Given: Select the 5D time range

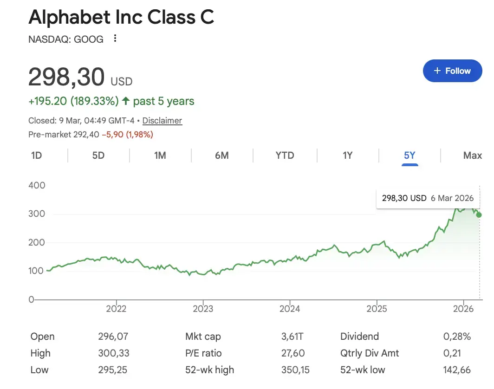Looking at the screenshot, I should click(x=98, y=156).
